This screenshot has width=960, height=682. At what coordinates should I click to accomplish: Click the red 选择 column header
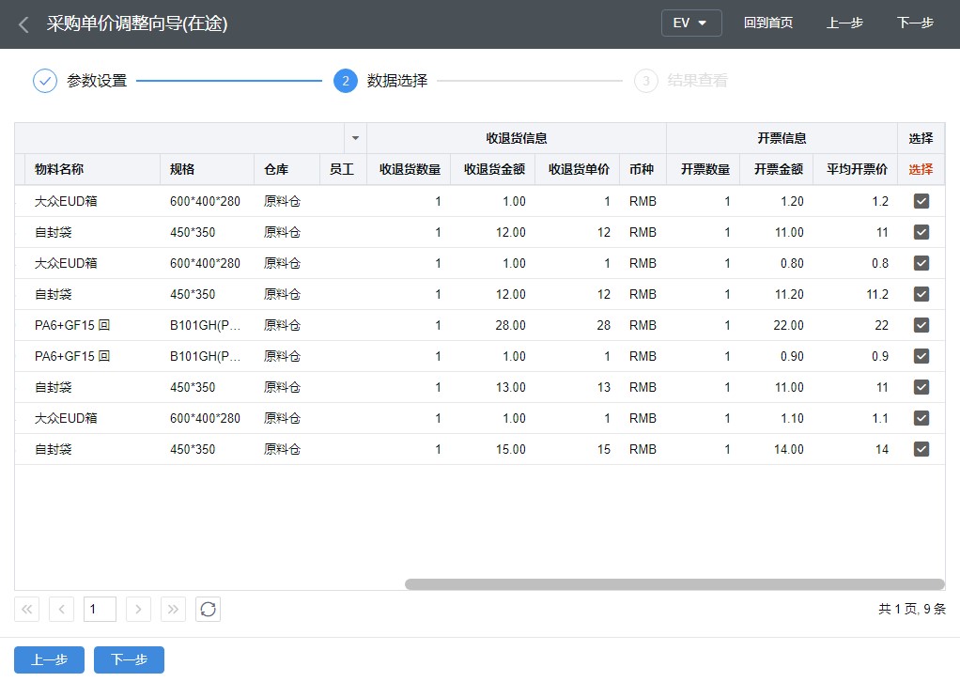(x=921, y=170)
